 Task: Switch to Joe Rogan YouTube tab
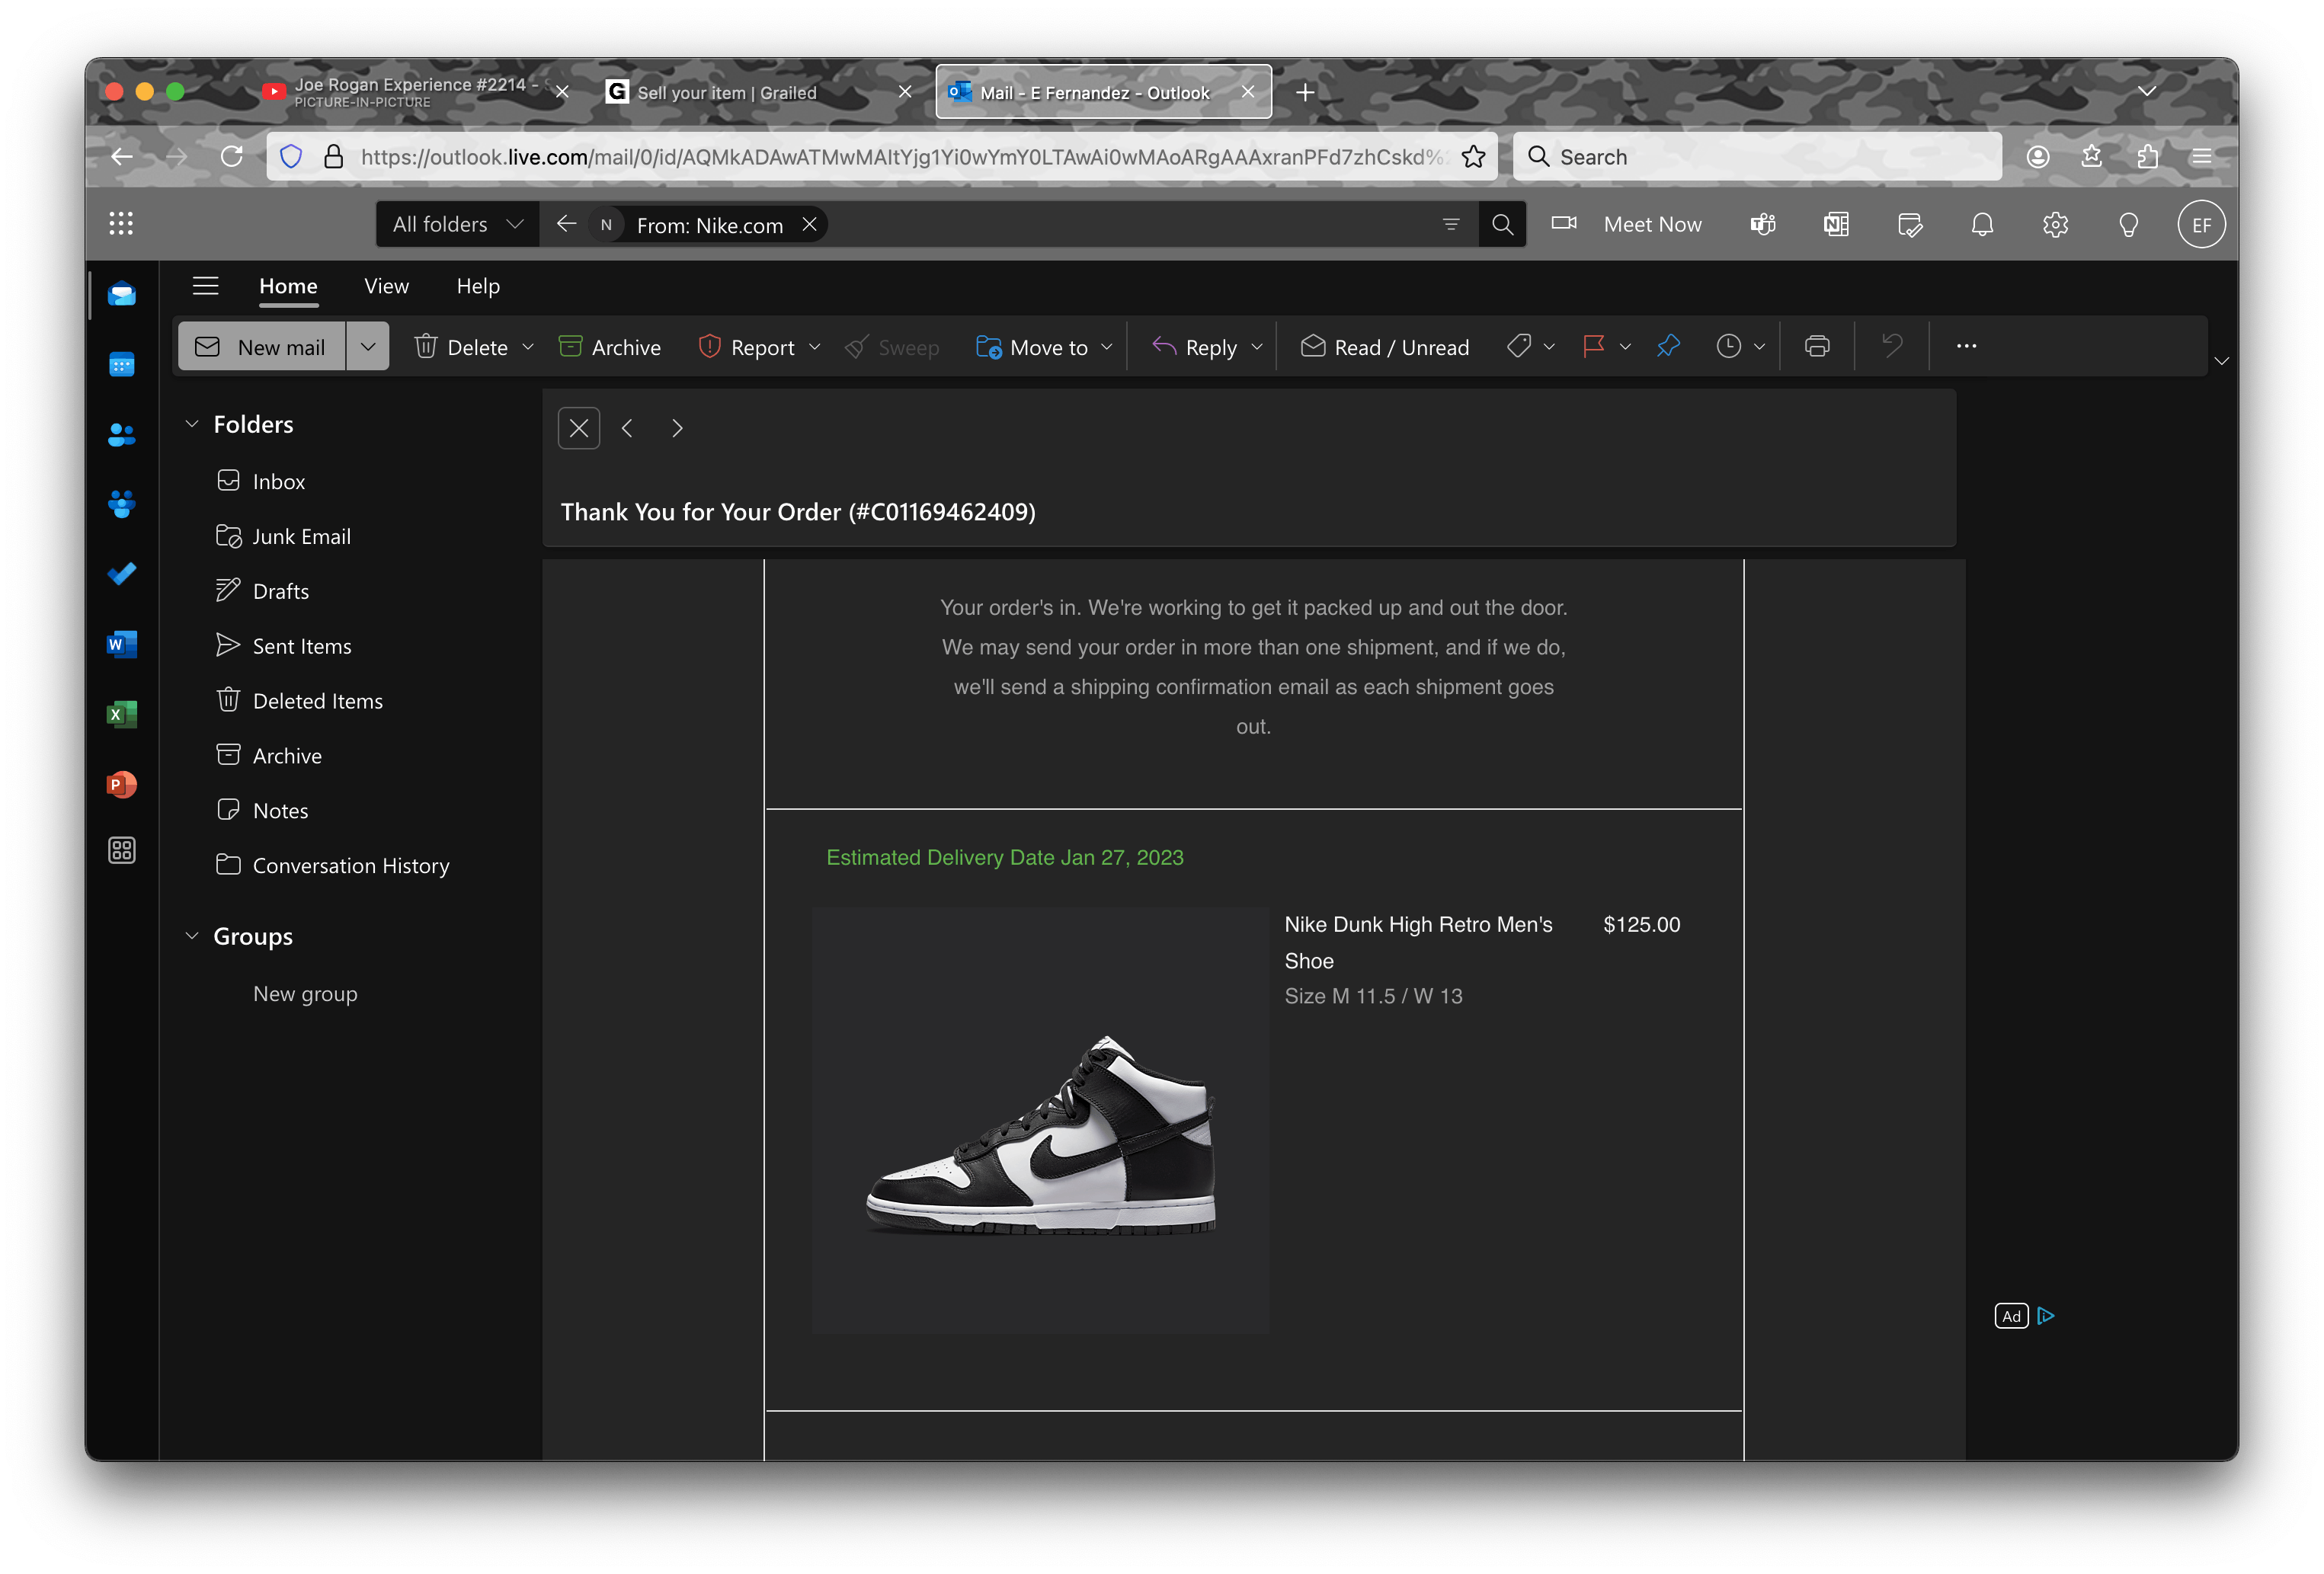tap(415, 92)
